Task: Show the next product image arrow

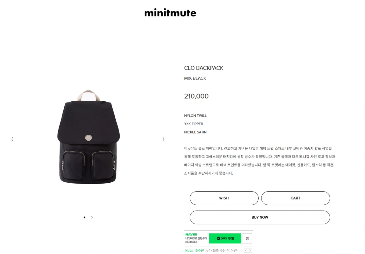Action: click(163, 139)
